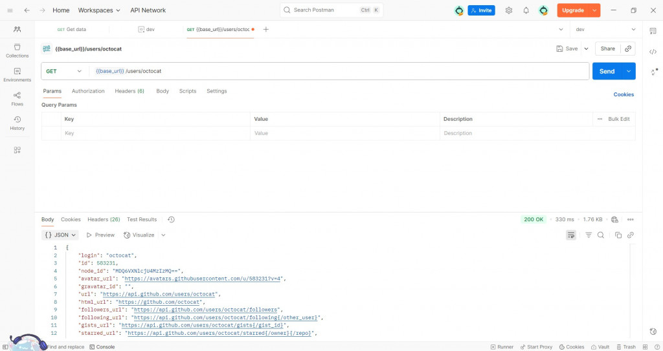Open the Runner in status bar
663x351 pixels.
(502, 346)
